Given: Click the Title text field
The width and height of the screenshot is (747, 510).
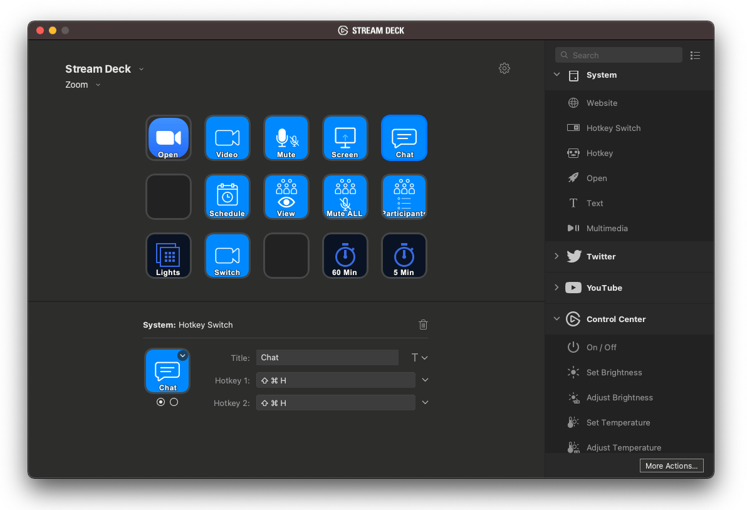Looking at the screenshot, I should click(327, 357).
